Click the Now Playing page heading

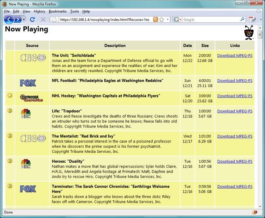[26, 29]
